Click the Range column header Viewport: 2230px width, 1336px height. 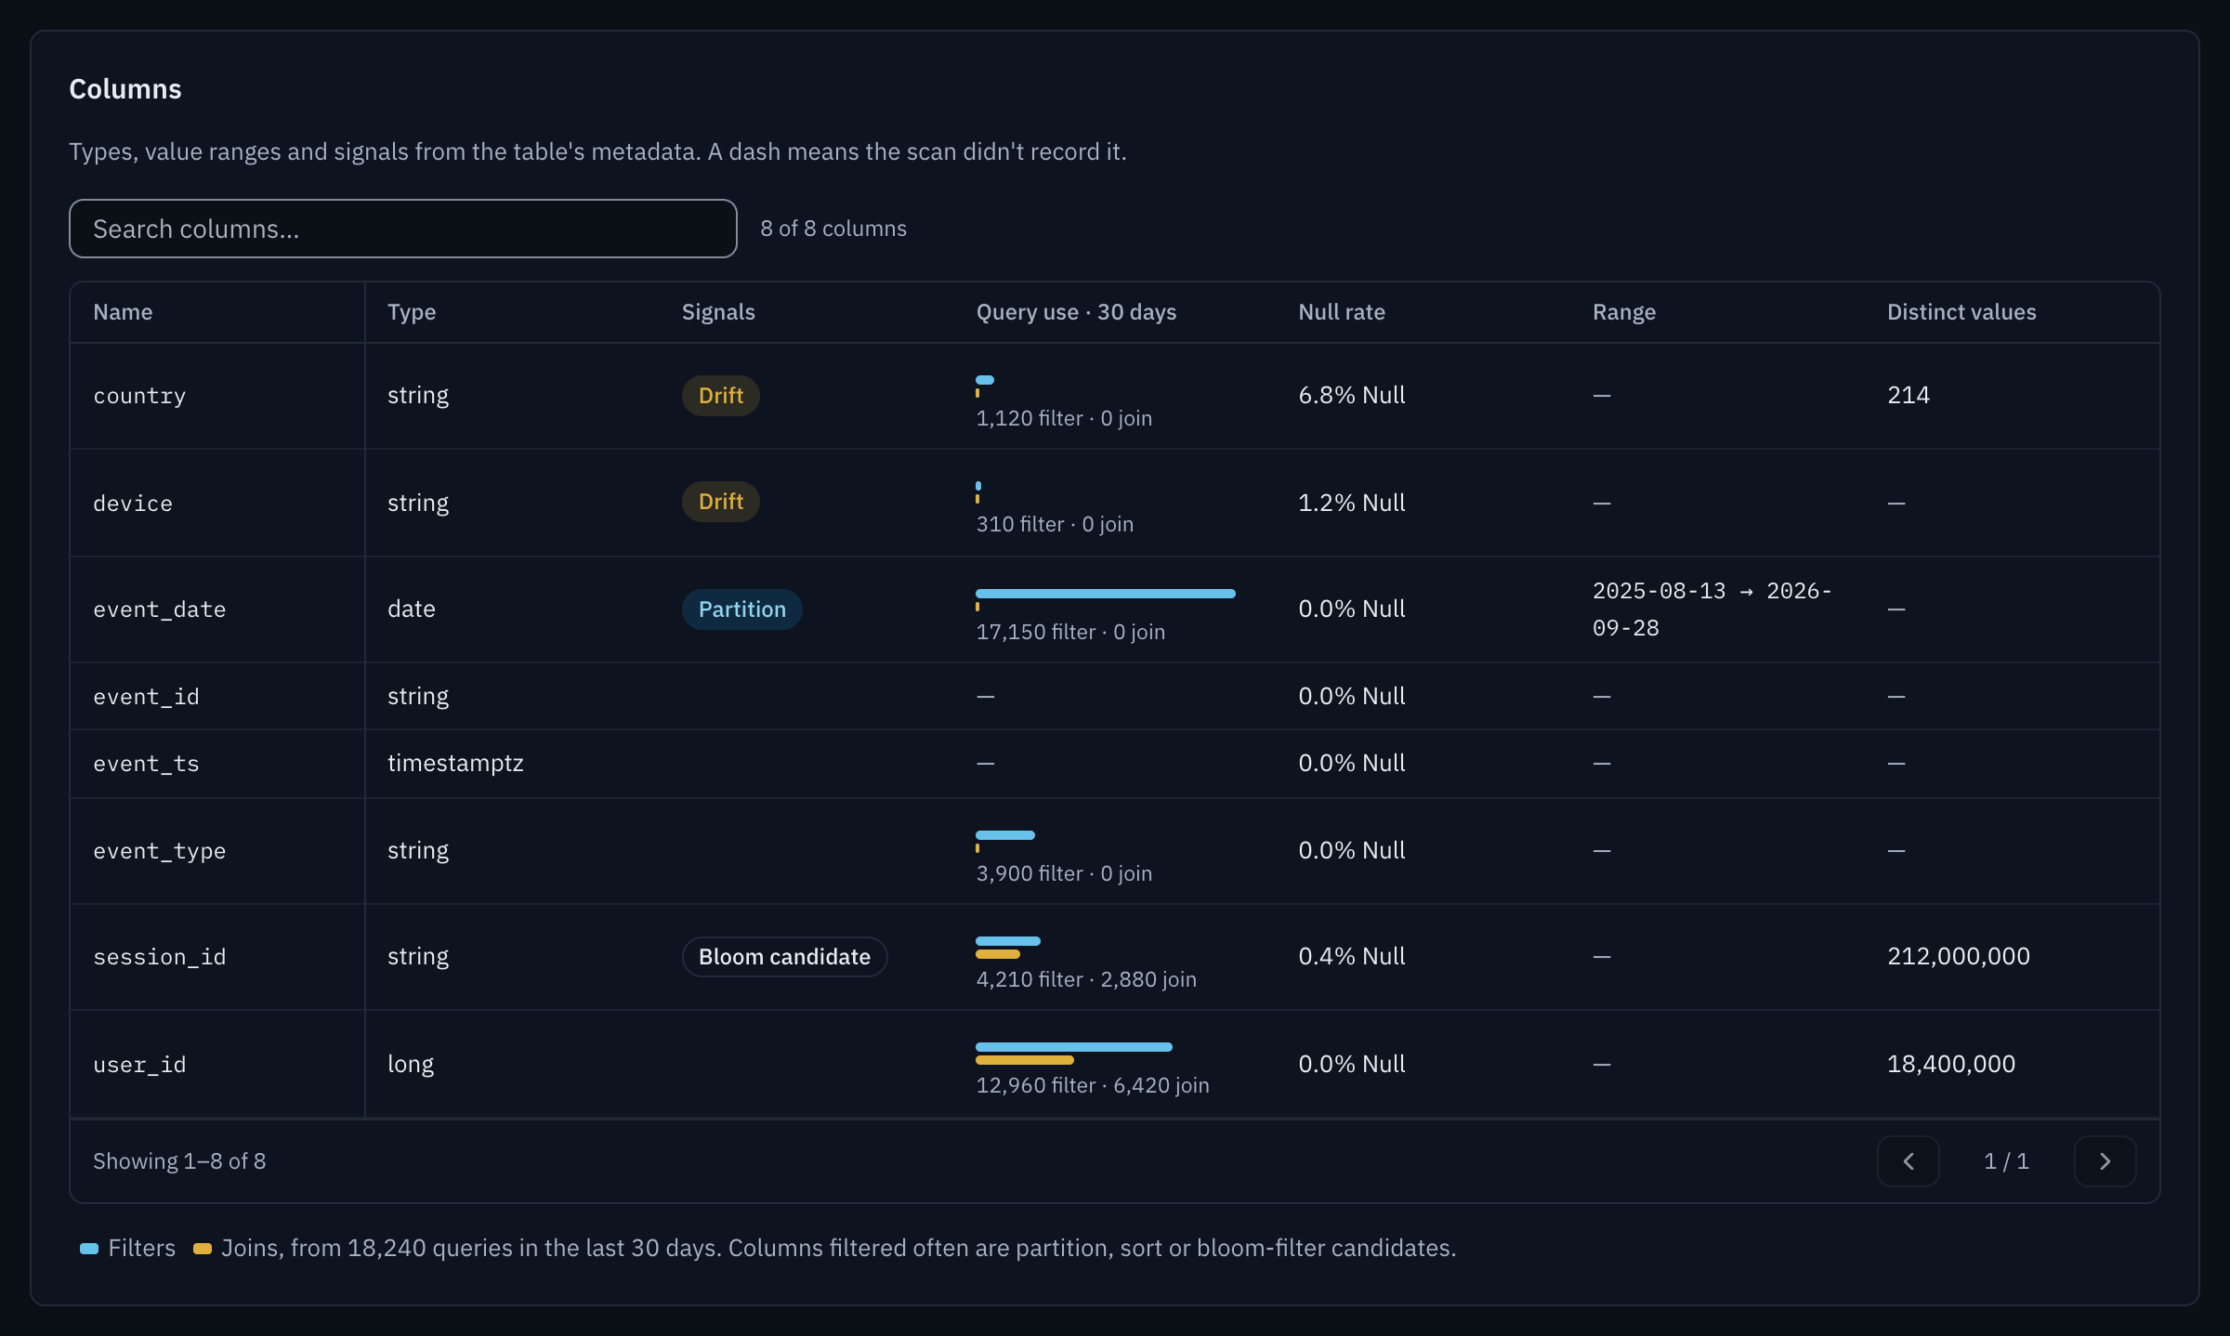(x=1624, y=312)
